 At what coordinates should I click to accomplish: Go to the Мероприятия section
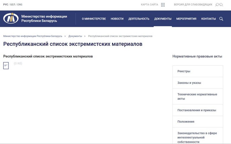(x=186, y=19)
